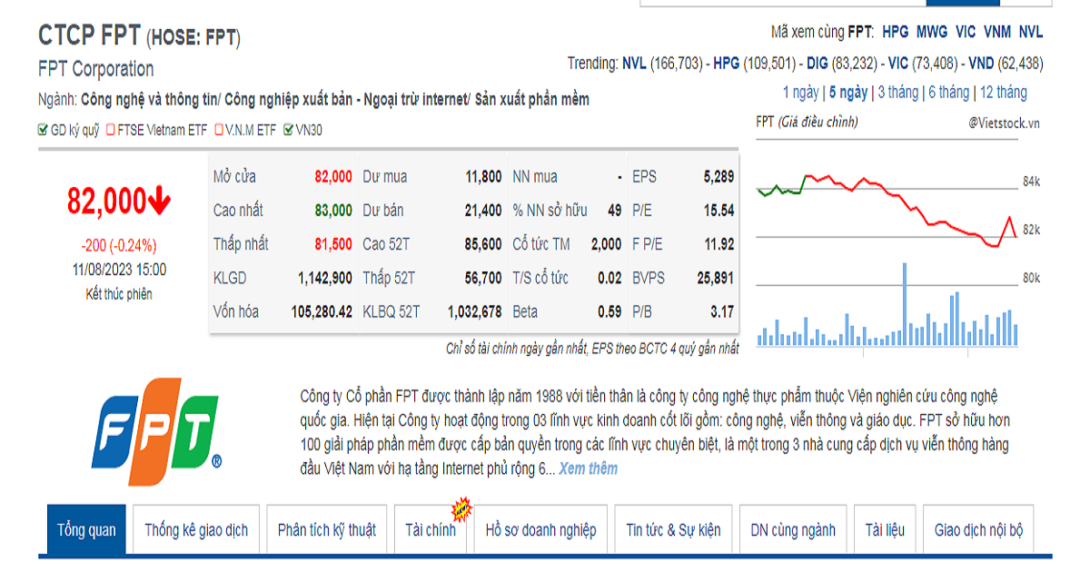Image resolution: width=1090 pixels, height=572 pixels.
Task: Open the Phân tích kỹ thuật tab
Action: click(327, 530)
